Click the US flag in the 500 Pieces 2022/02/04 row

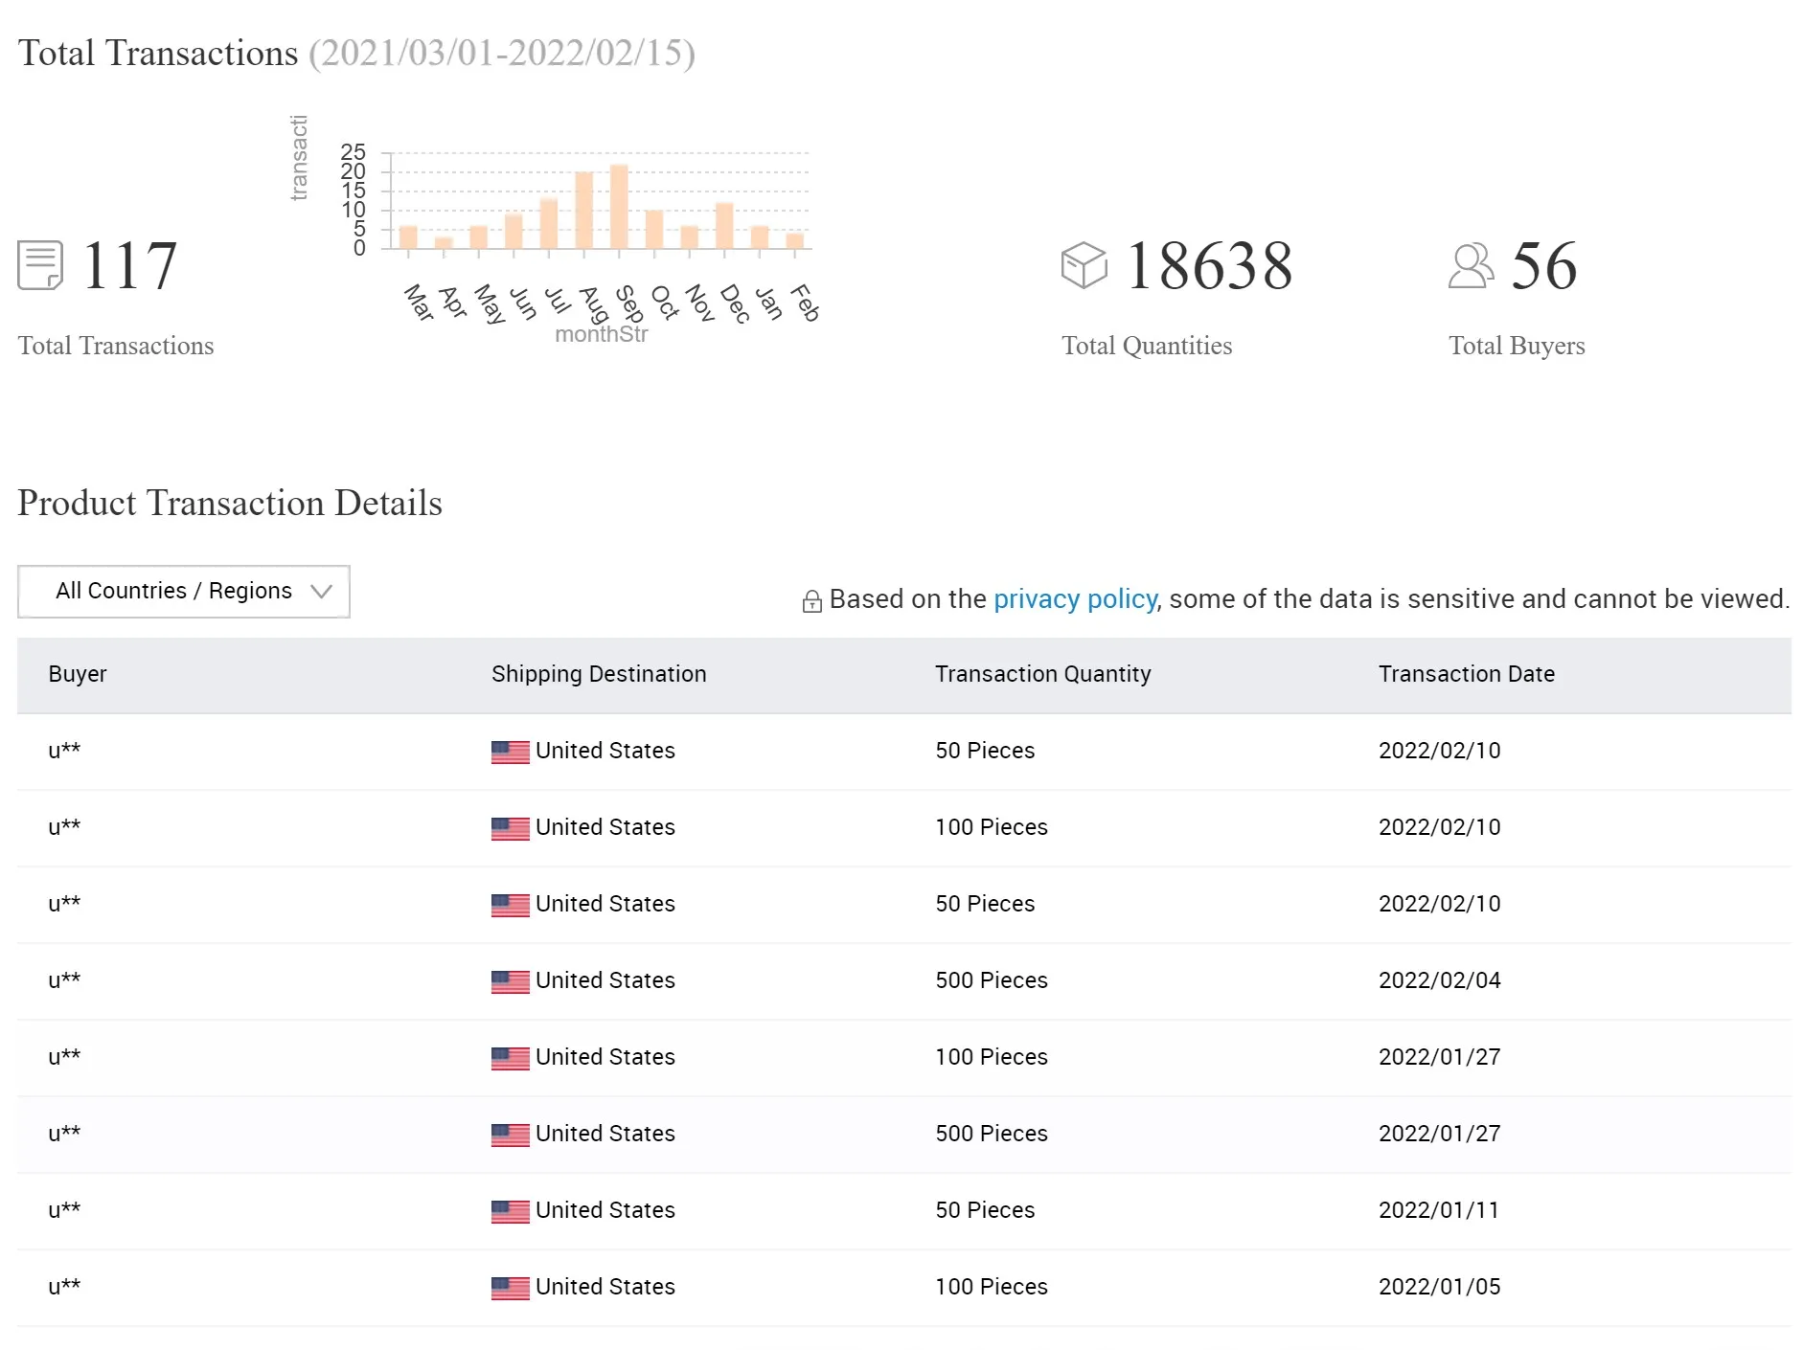click(x=510, y=981)
